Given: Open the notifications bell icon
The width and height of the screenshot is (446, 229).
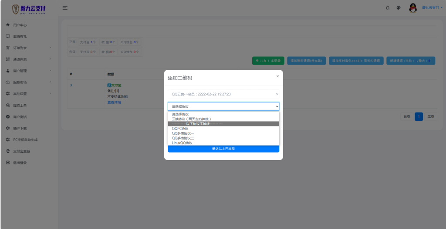Looking at the screenshot, I should point(388,8).
